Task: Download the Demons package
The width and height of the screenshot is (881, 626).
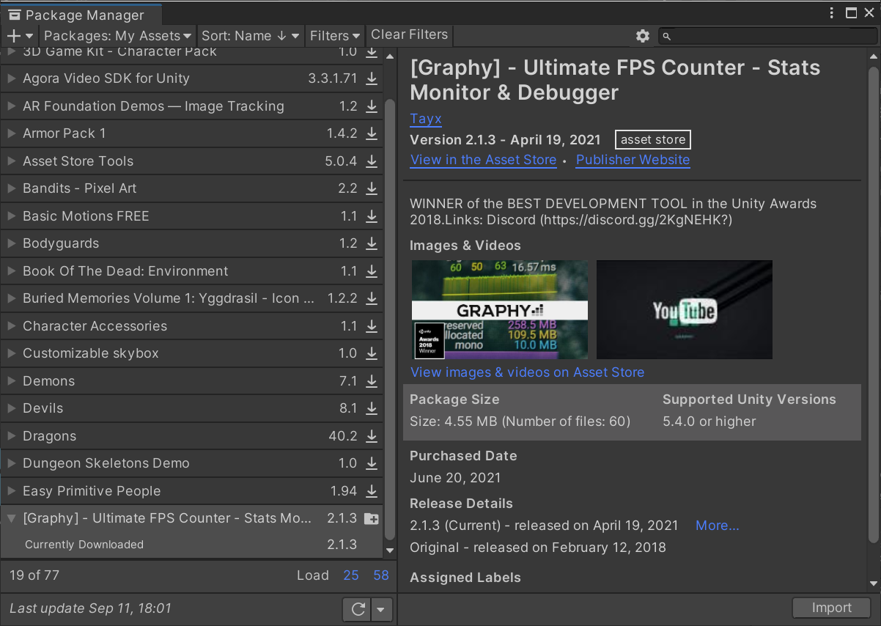Action: pyautogui.click(x=372, y=381)
